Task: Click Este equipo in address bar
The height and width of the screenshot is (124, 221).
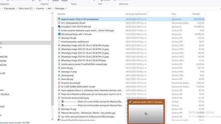Action: pyautogui.click(x=9, y=8)
